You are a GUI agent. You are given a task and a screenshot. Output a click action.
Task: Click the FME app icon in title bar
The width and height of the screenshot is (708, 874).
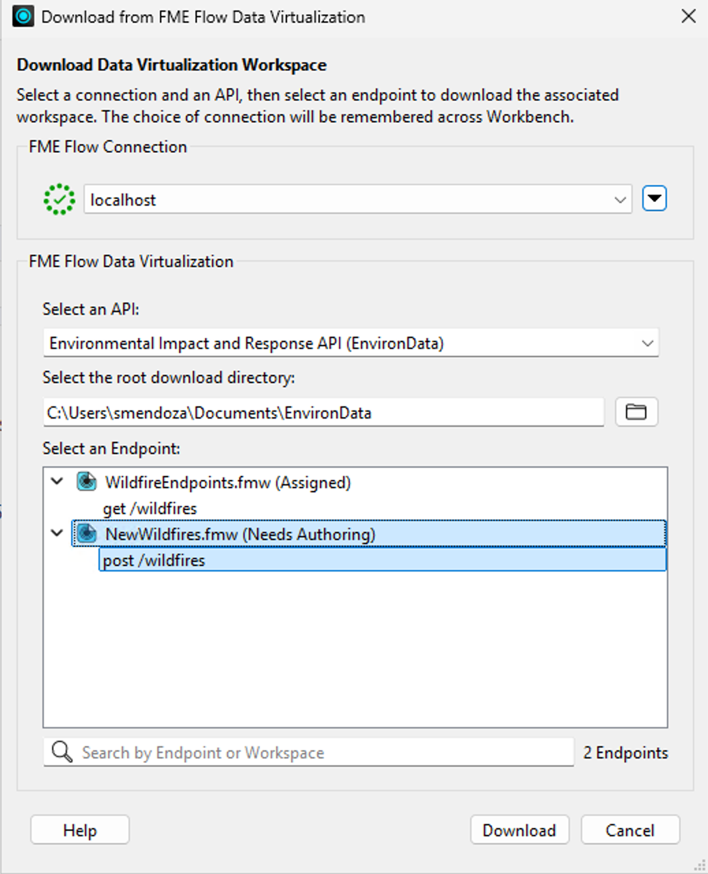click(23, 16)
